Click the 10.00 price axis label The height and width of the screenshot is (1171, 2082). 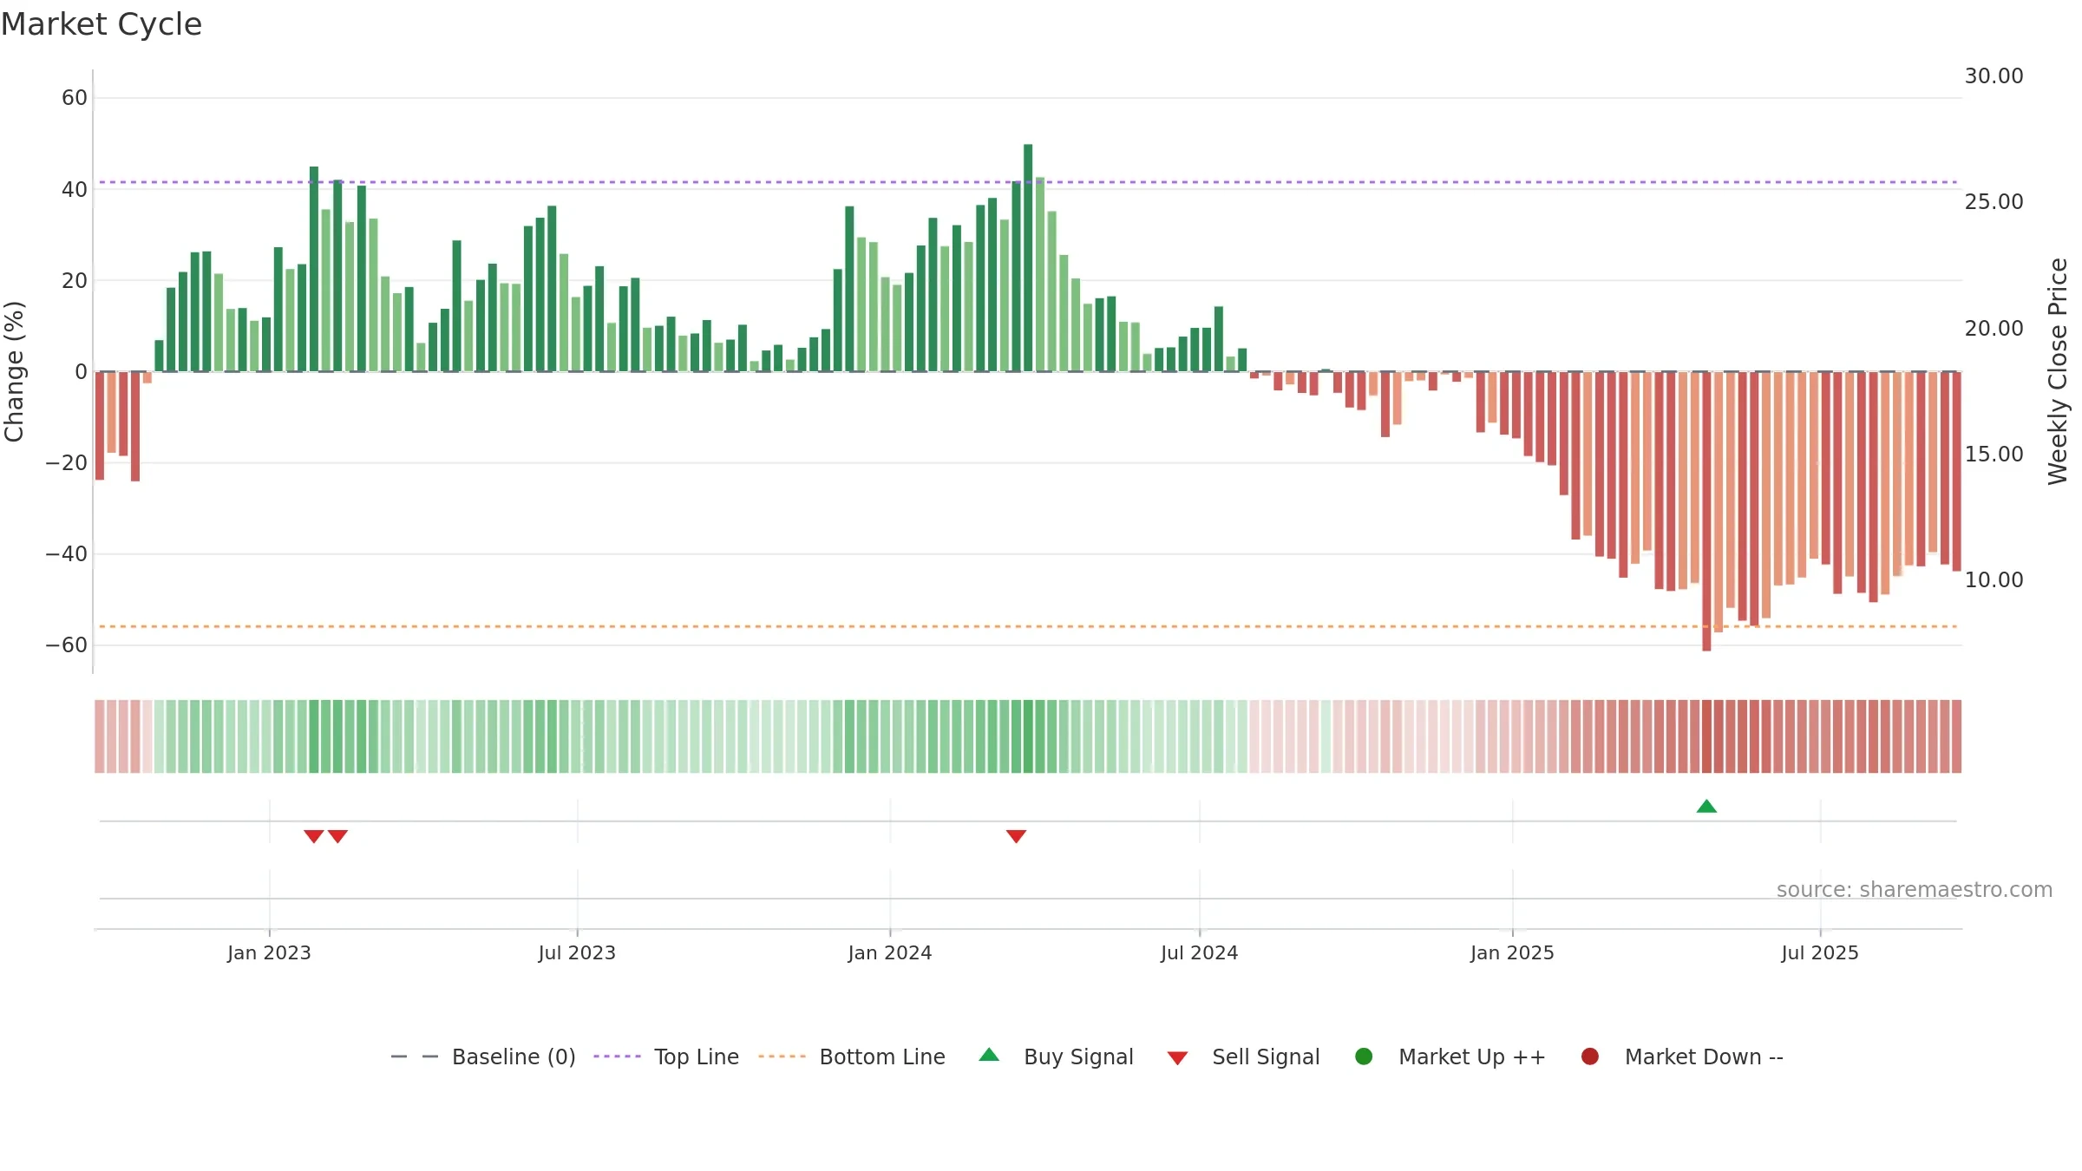tap(1994, 579)
